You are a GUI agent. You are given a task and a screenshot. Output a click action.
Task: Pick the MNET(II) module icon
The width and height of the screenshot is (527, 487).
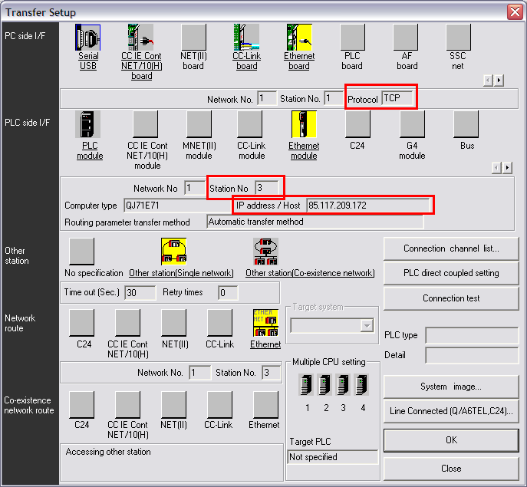coord(199,124)
